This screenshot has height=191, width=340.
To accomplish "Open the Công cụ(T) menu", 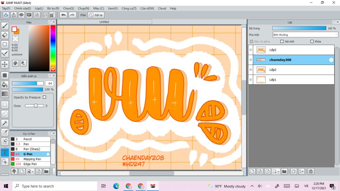I will 129,8.
